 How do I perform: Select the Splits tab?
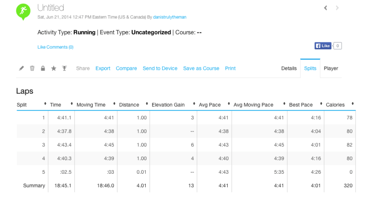310,68
